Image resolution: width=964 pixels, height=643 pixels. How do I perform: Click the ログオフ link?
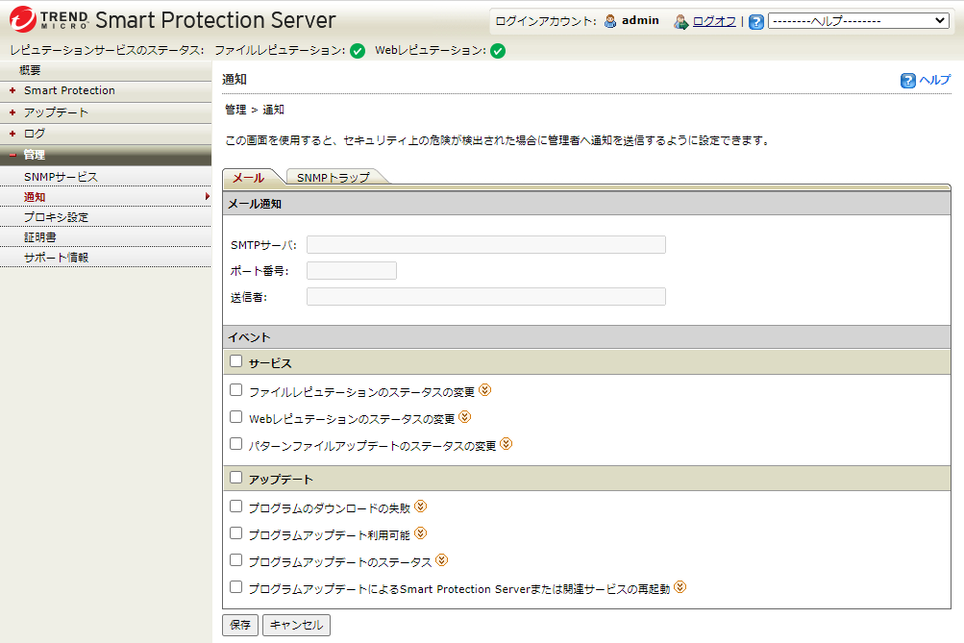coord(714,21)
